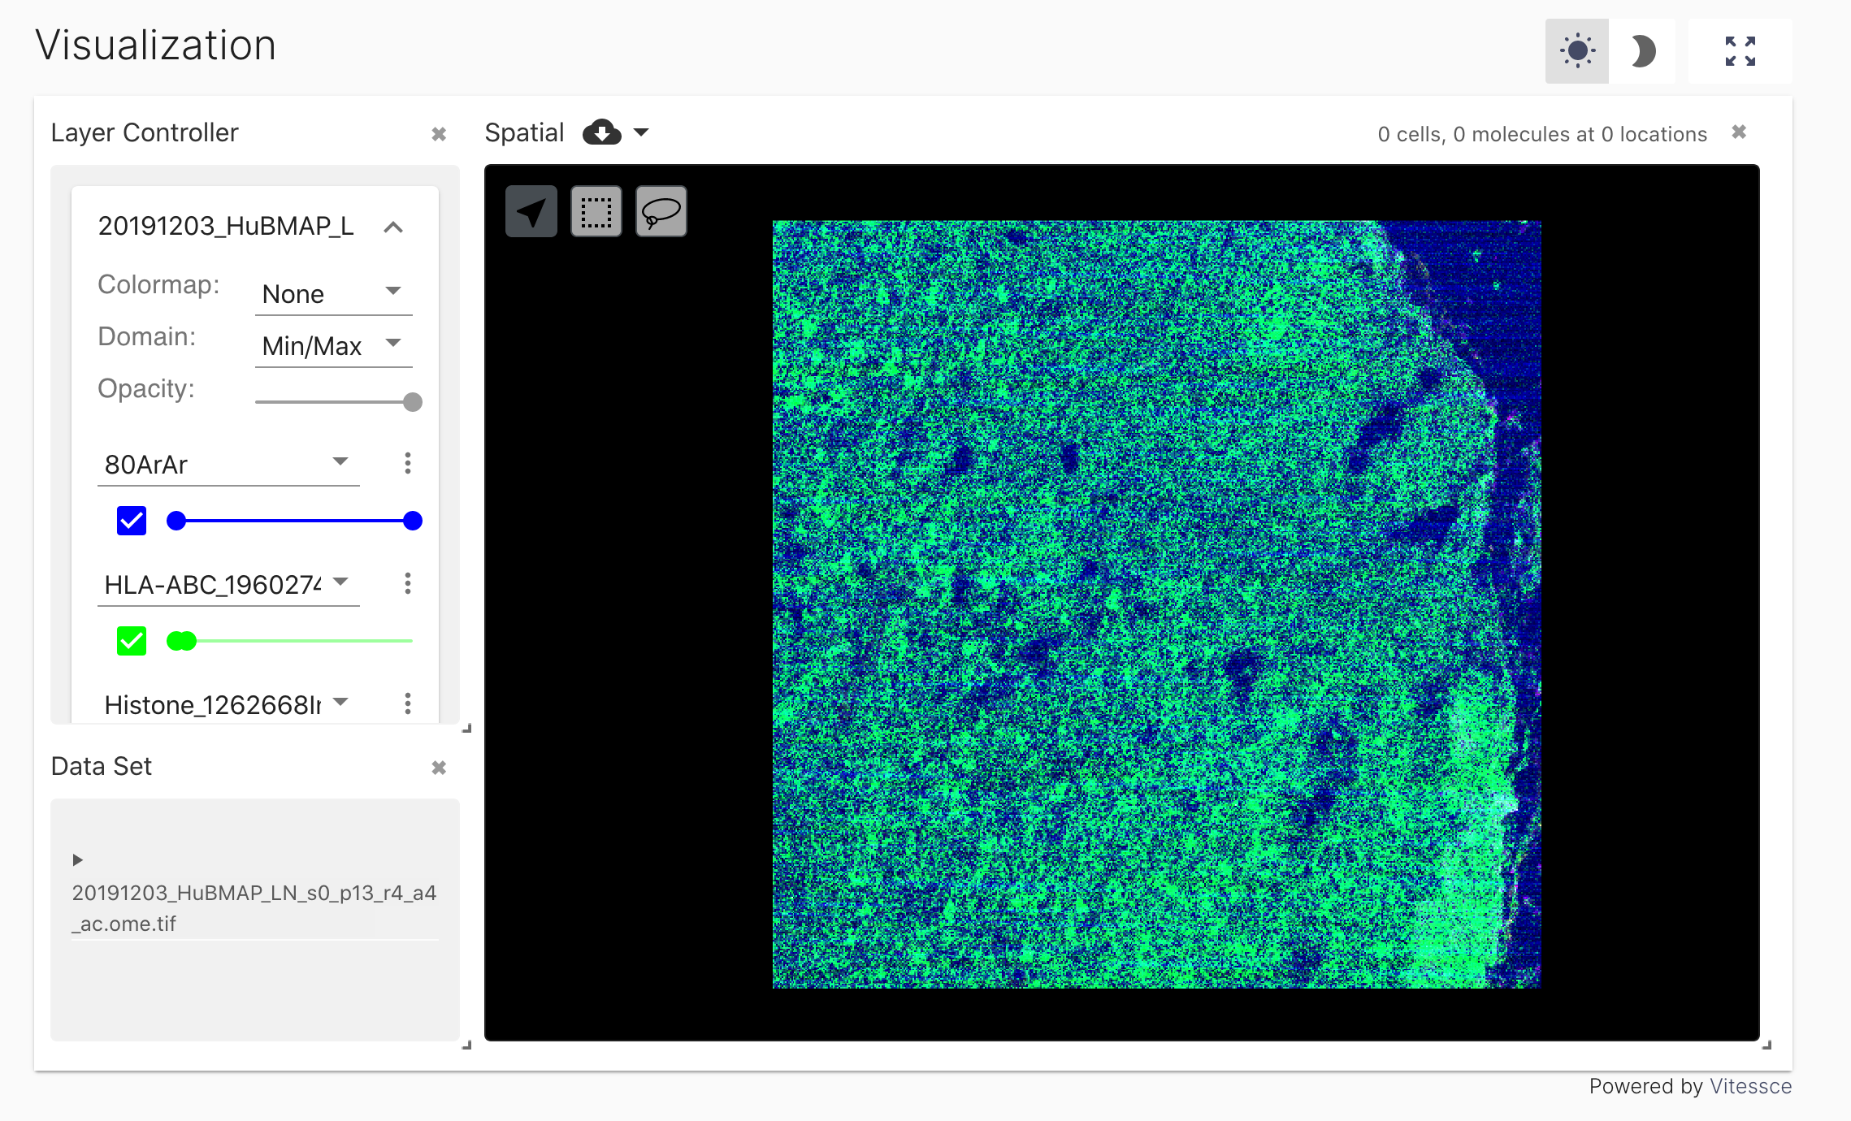Image resolution: width=1851 pixels, height=1121 pixels.
Task: Activate the rectangular selection tool
Action: (x=596, y=211)
